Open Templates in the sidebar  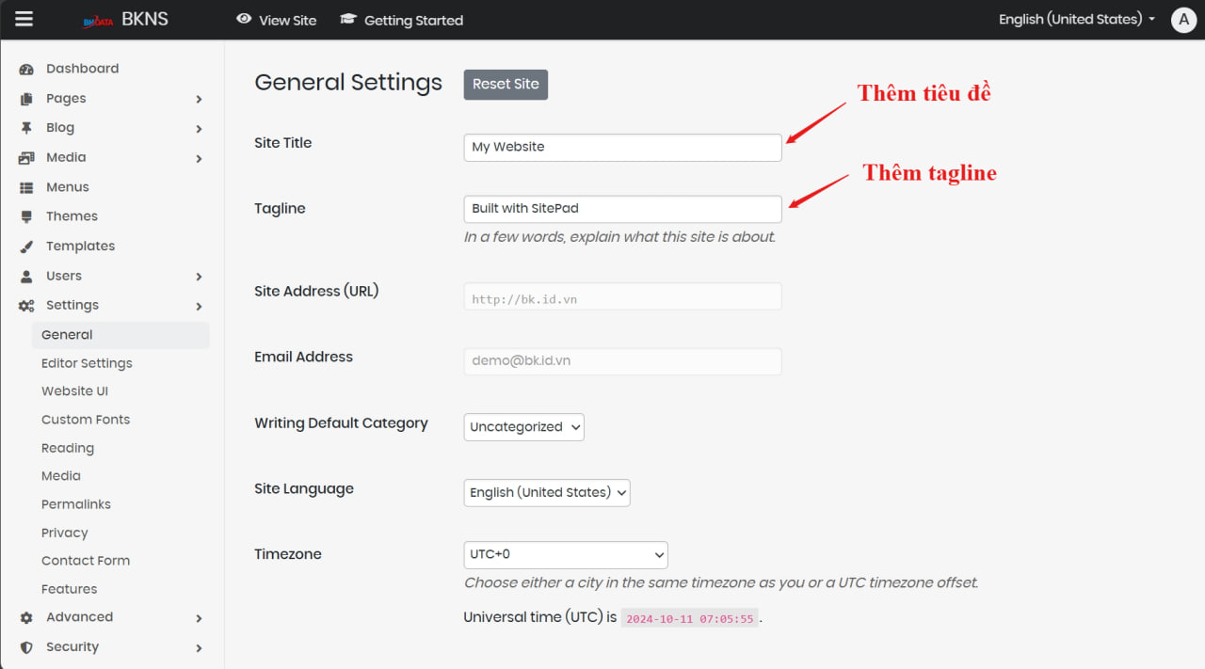click(80, 246)
